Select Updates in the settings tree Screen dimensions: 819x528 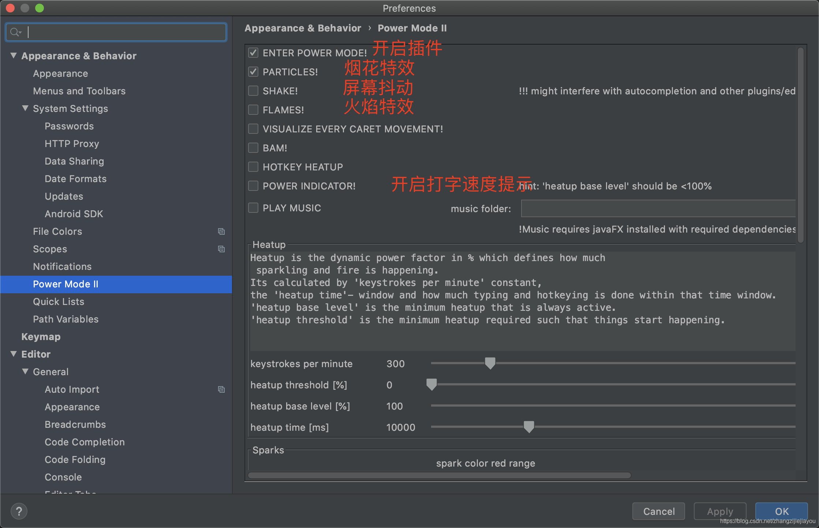click(64, 196)
